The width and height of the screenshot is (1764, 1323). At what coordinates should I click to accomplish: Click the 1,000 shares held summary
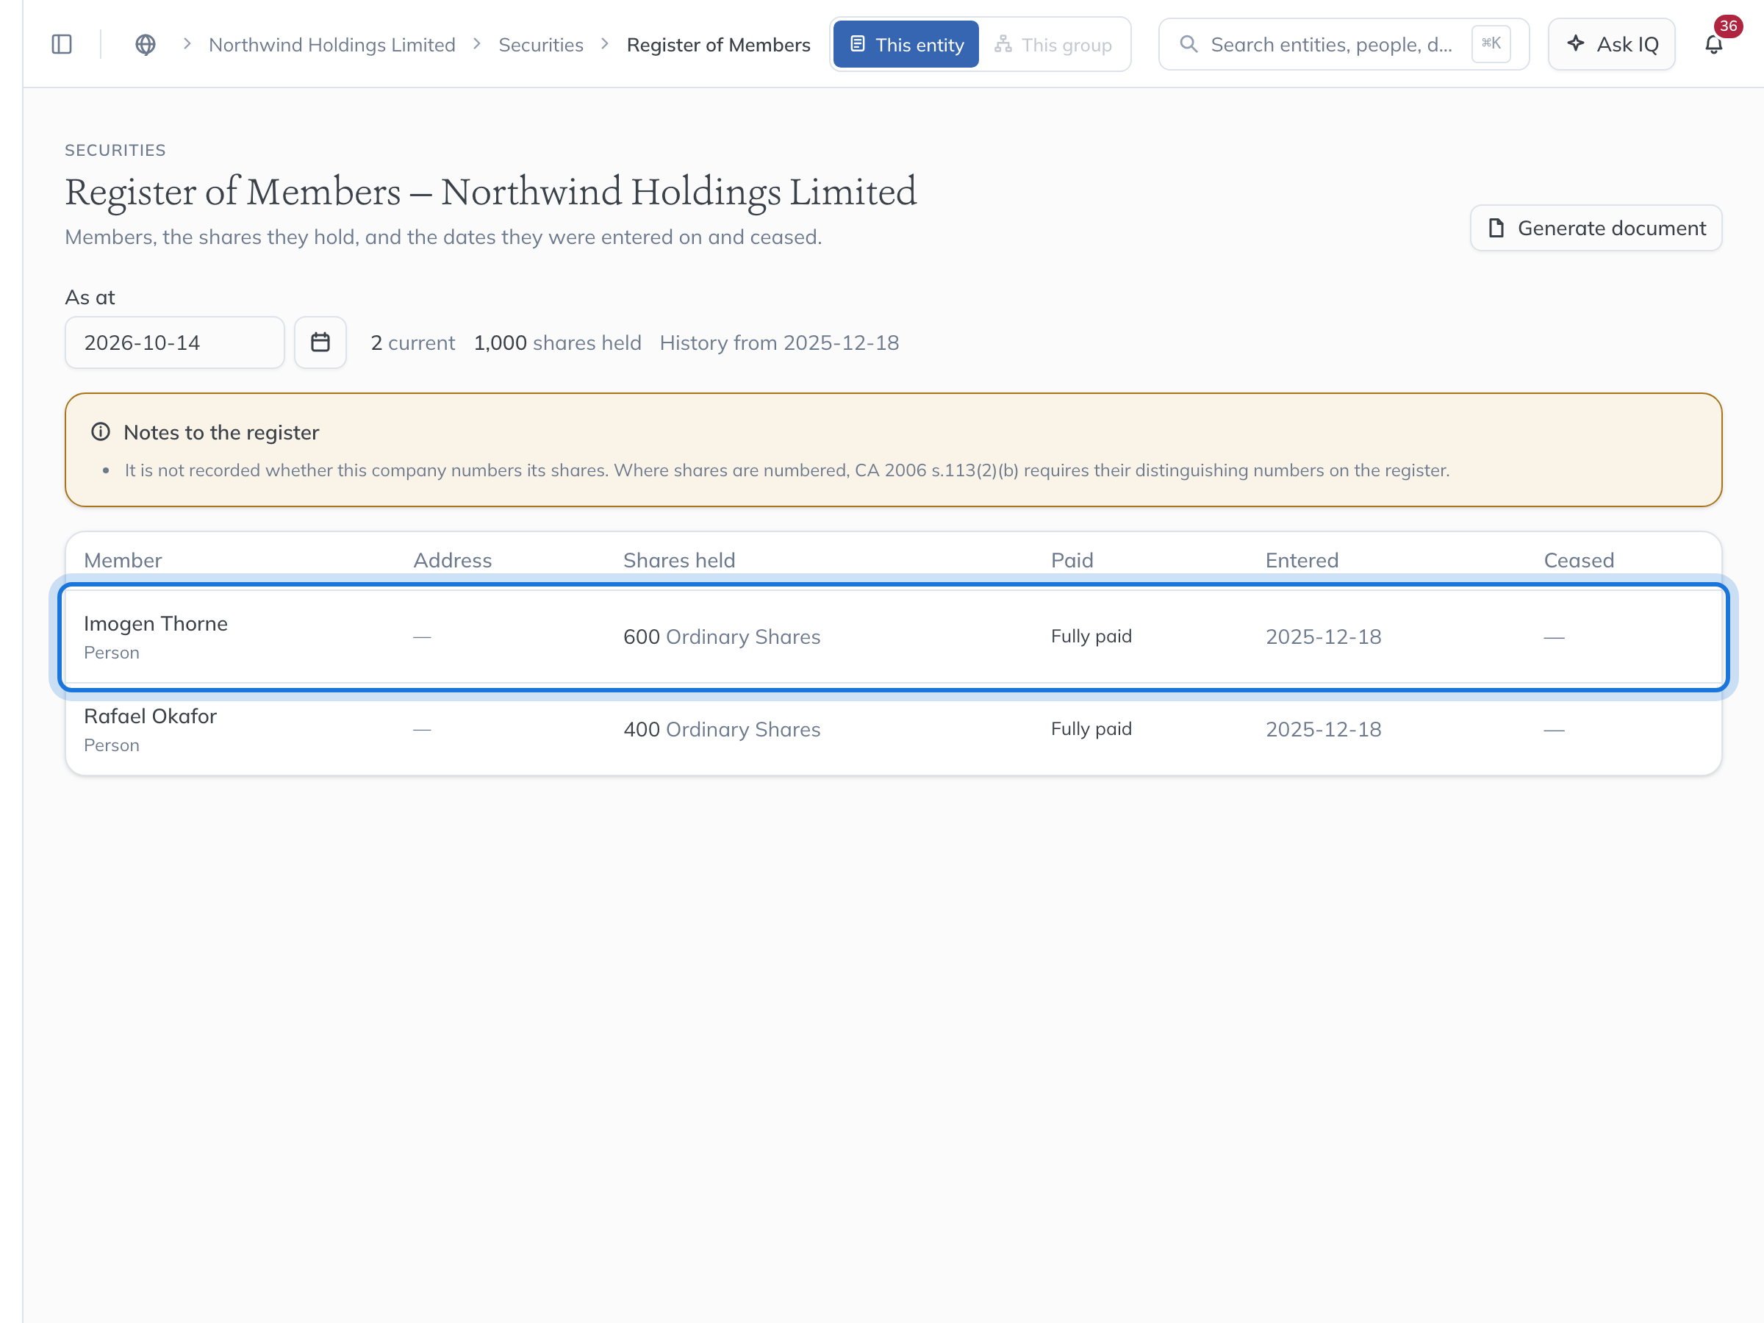click(x=557, y=343)
